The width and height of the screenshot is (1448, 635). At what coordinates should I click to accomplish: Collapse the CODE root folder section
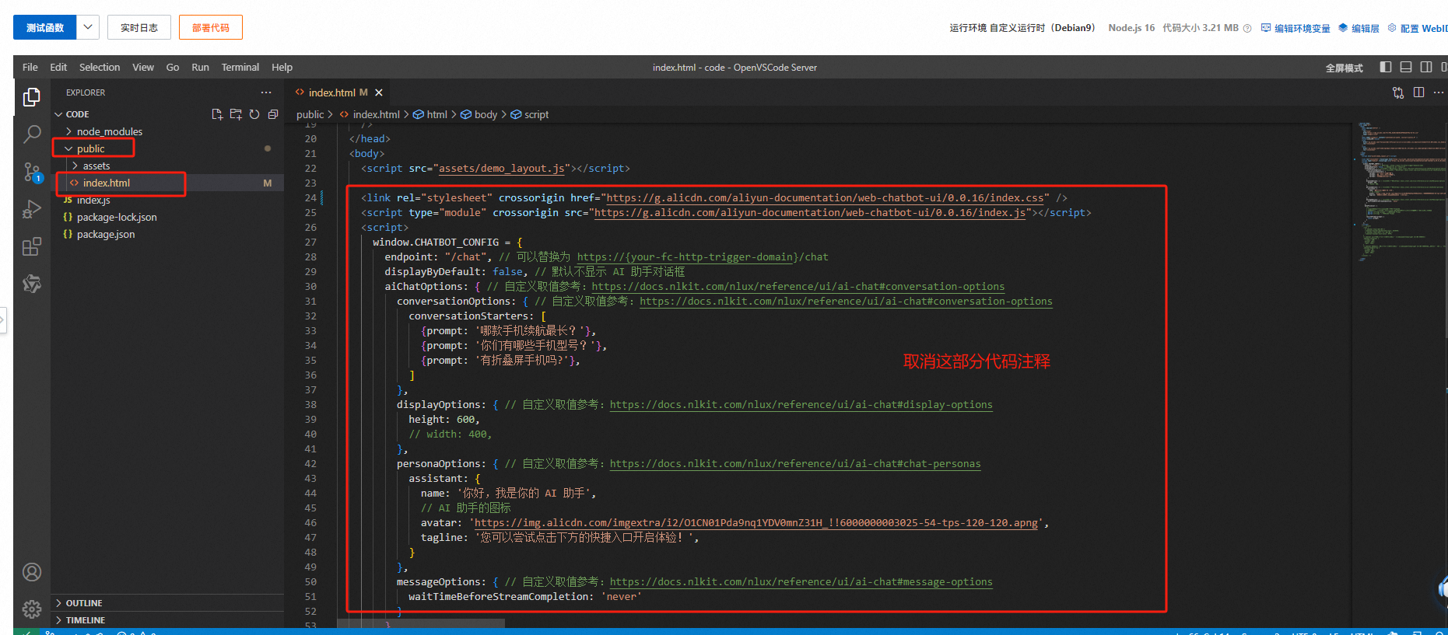click(x=78, y=114)
